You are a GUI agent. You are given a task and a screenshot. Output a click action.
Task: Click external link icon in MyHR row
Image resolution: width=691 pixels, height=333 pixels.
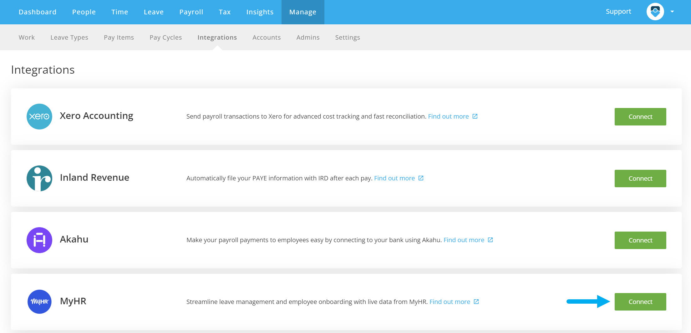pyautogui.click(x=476, y=302)
